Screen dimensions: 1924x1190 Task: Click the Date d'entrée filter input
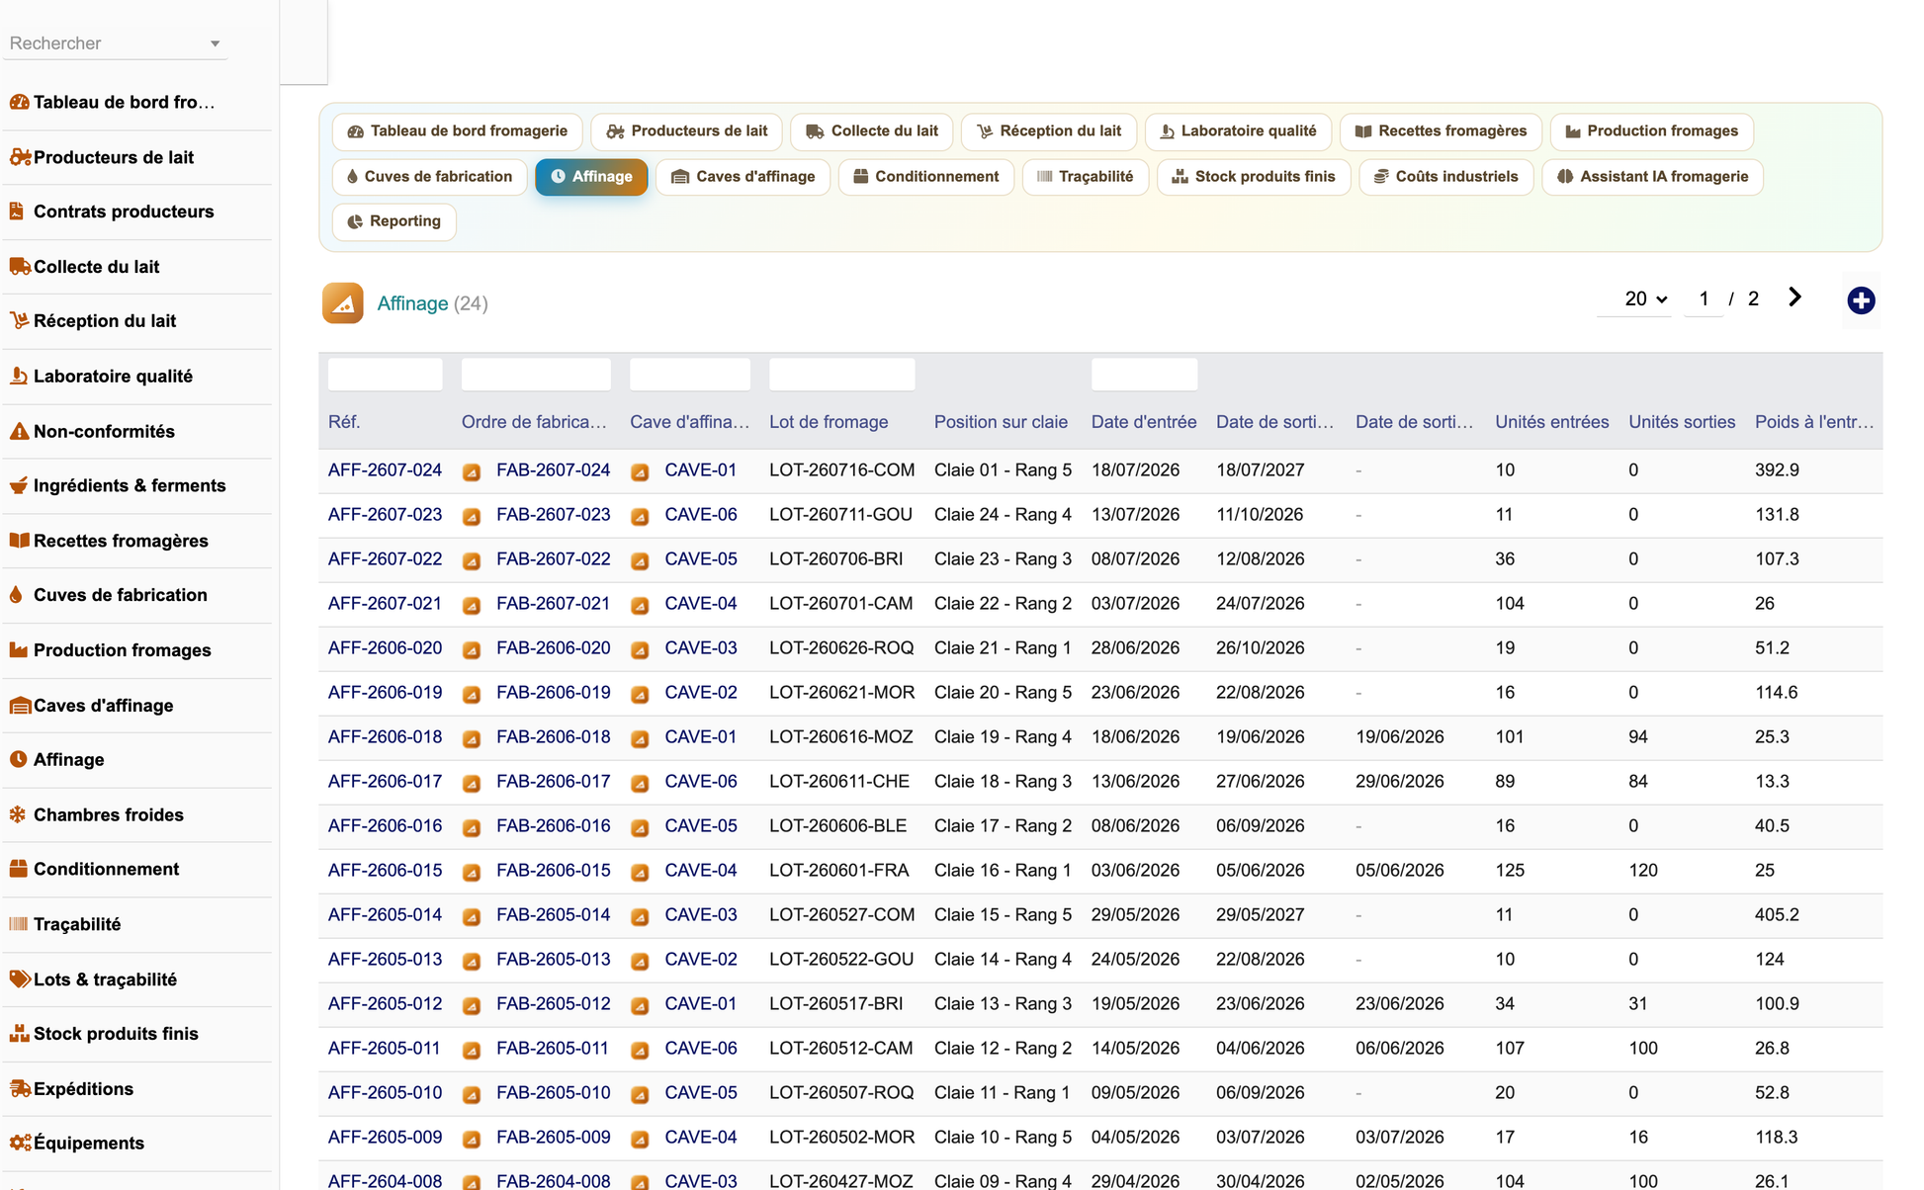[1144, 375]
